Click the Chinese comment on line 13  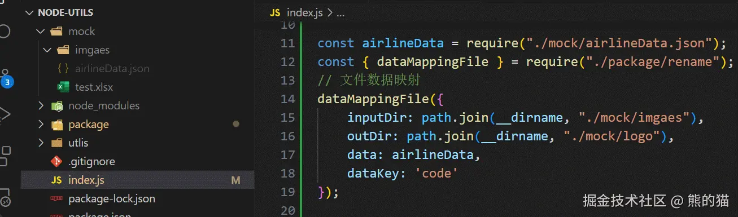pyautogui.click(x=369, y=81)
